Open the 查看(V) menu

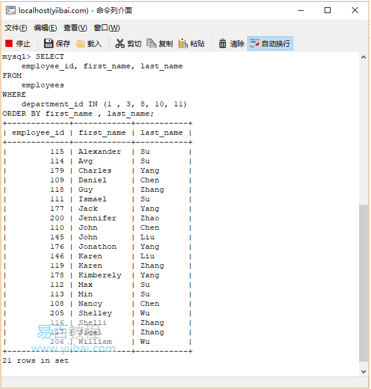click(75, 28)
